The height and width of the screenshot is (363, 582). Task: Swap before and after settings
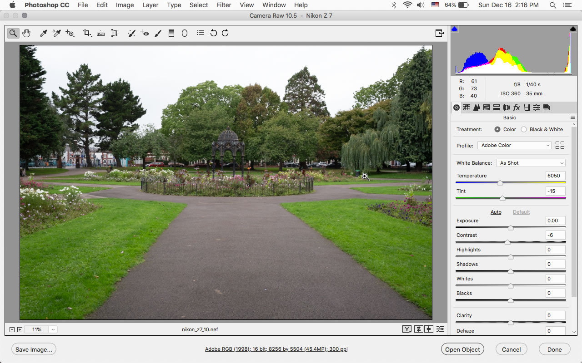click(x=418, y=329)
